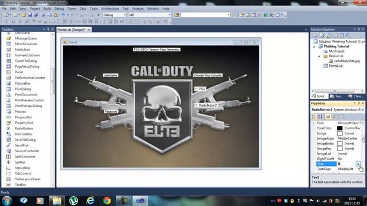Start debugging with the green play arrow

[x=99, y=15]
